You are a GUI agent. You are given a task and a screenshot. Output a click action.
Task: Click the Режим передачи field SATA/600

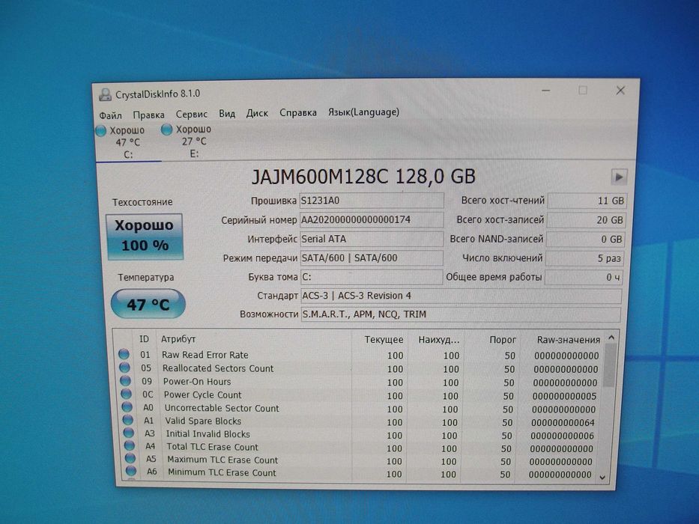click(x=372, y=258)
